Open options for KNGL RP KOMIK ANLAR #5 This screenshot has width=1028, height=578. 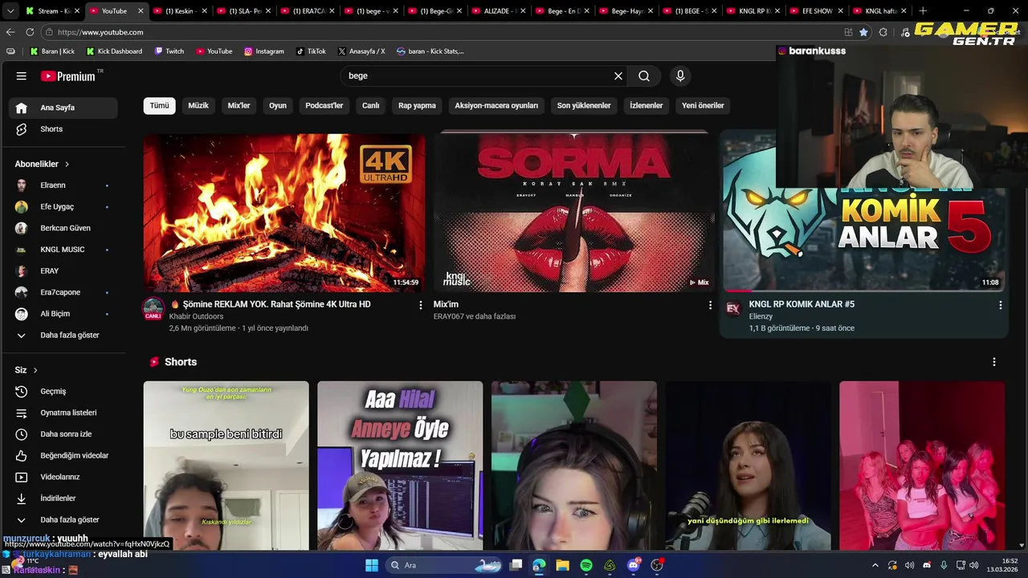click(x=1000, y=305)
